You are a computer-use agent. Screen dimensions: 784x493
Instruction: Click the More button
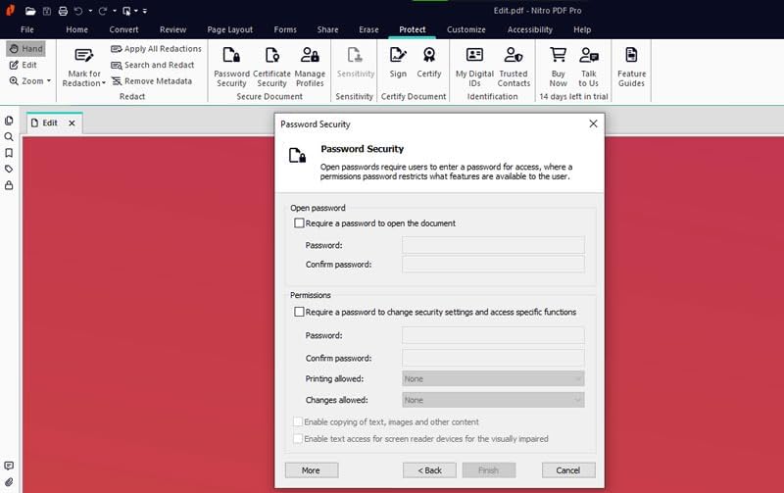coord(311,470)
